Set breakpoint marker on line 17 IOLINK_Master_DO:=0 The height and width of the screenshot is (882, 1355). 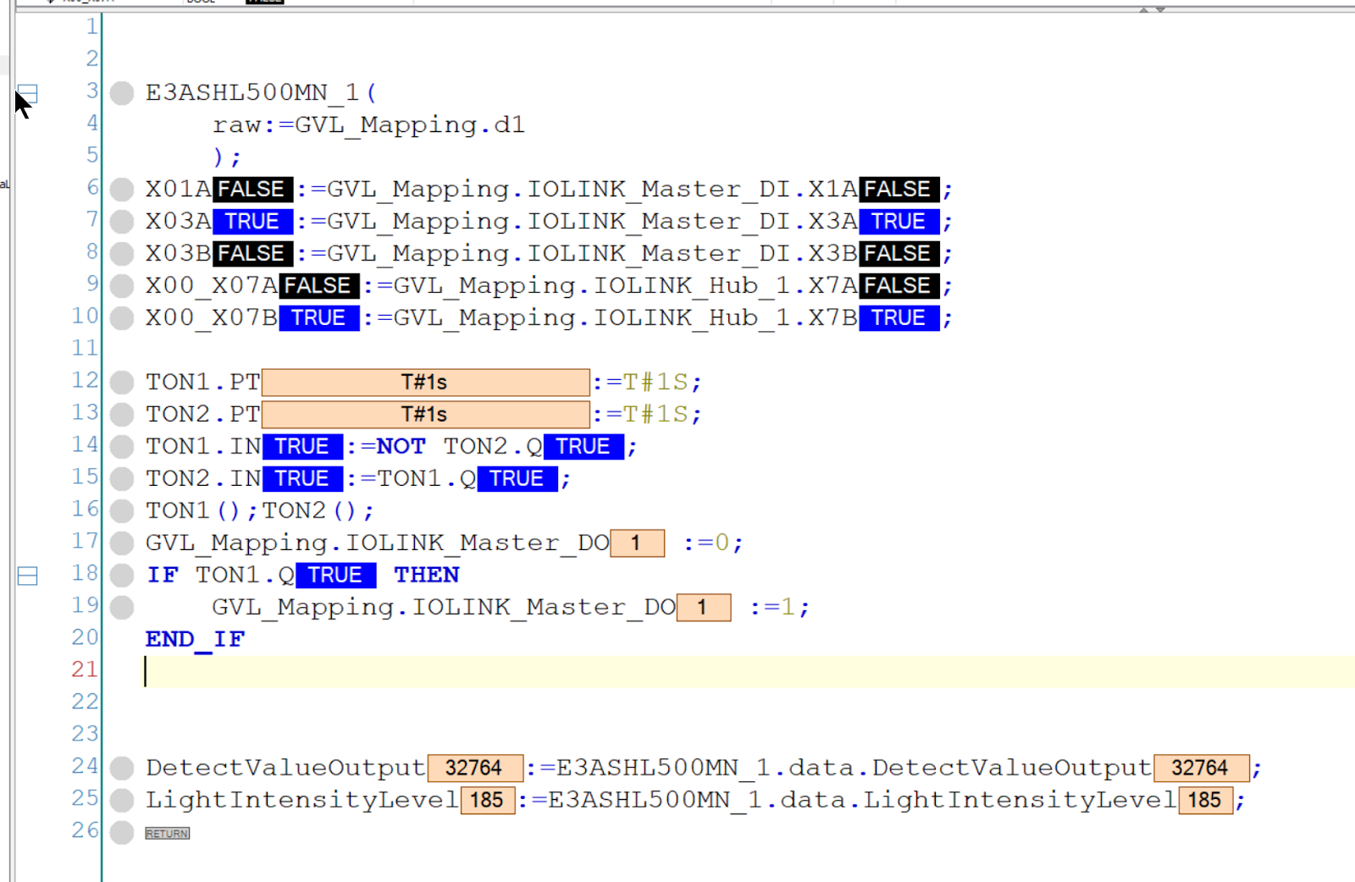122,543
